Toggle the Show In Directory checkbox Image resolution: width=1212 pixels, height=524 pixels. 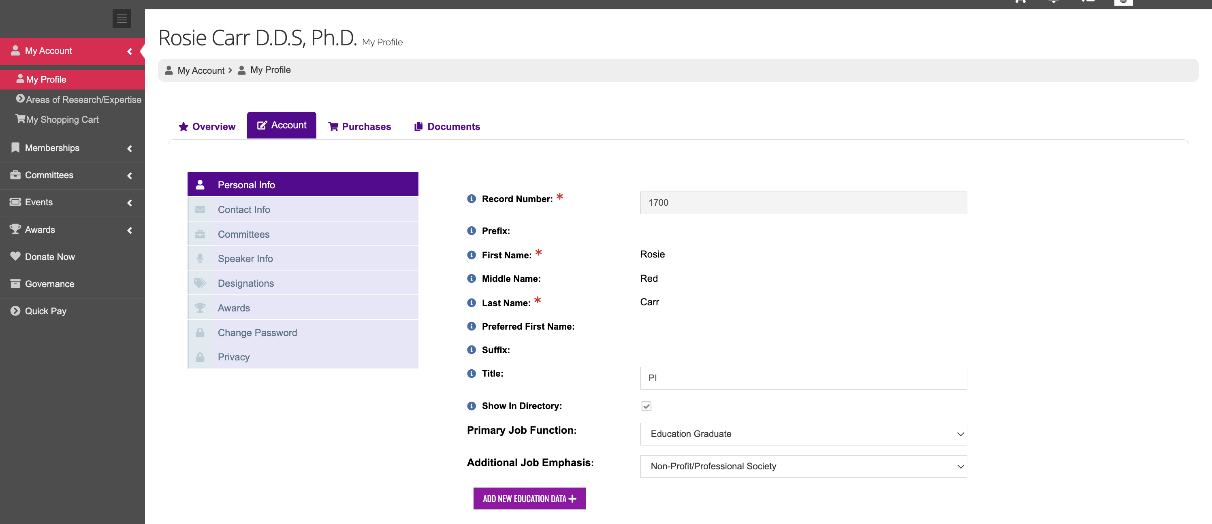646,406
